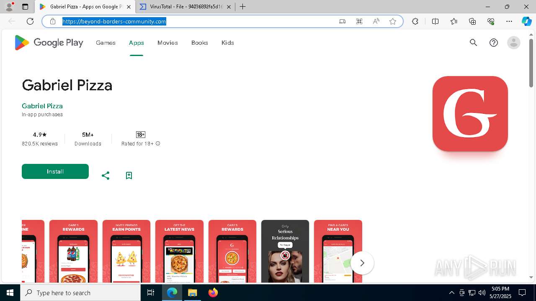Viewport: 536px width, 301px height.
Task: Open the Gabe's Rewards screenshot with Pepsi bottles
Action: (73, 251)
